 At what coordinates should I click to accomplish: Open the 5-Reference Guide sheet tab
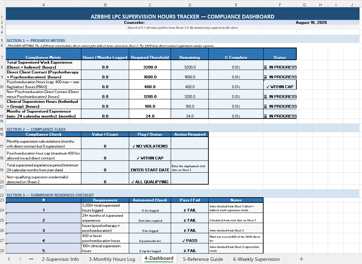[203, 259]
